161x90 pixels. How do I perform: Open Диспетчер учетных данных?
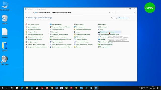click(x=83, y=29)
